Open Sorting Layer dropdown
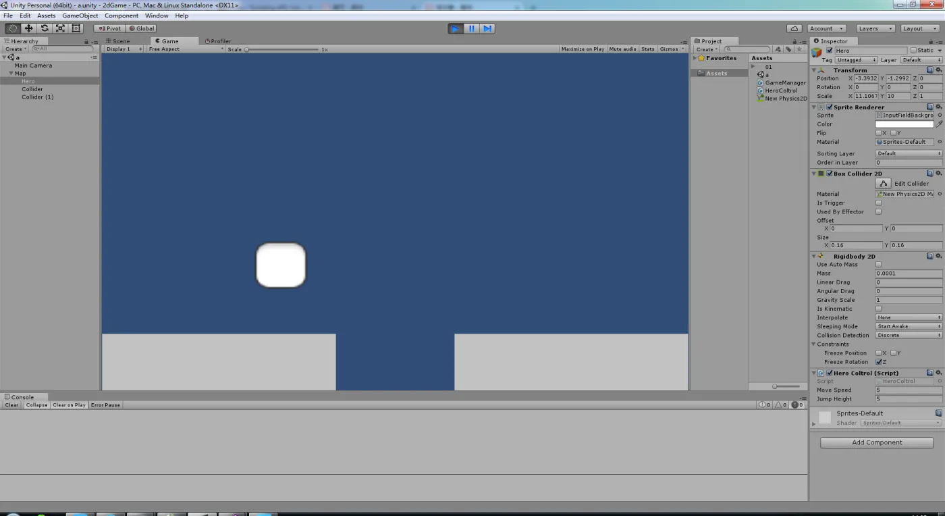Screen dimensions: 945x516 (909, 153)
